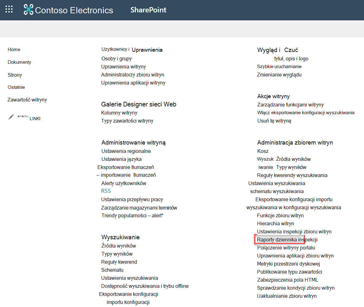Open Eksportowanie konfiguracji importu
The height and width of the screenshot is (307, 364).
pos(294,200)
